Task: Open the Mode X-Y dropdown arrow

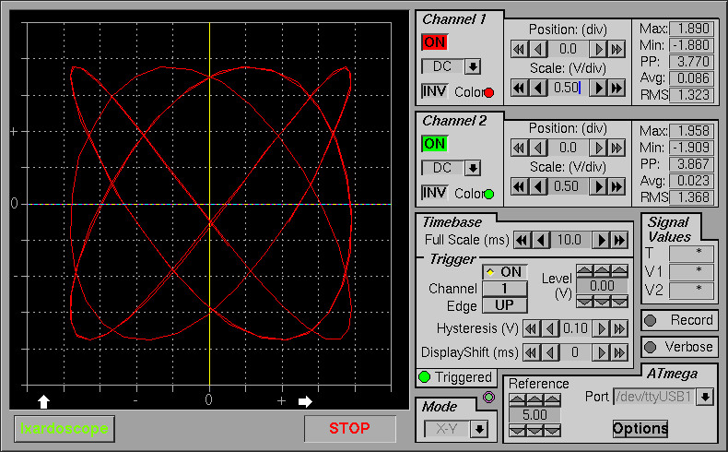Action: pyautogui.click(x=478, y=429)
